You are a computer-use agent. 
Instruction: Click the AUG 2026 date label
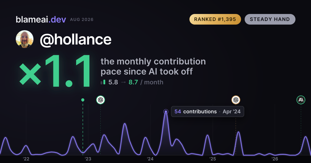tap(82, 20)
